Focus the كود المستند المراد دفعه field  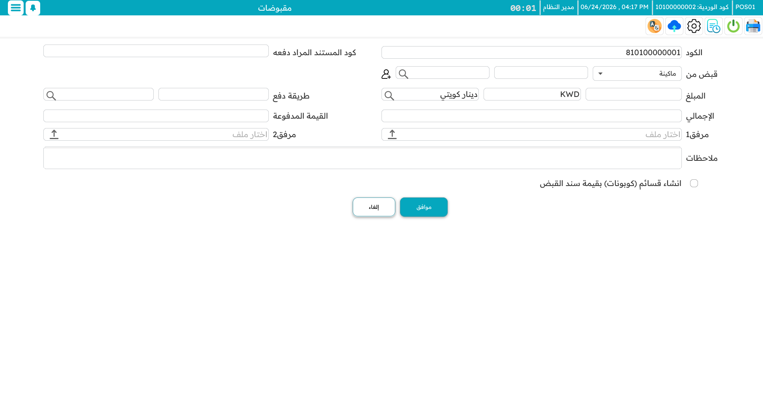click(156, 51)
